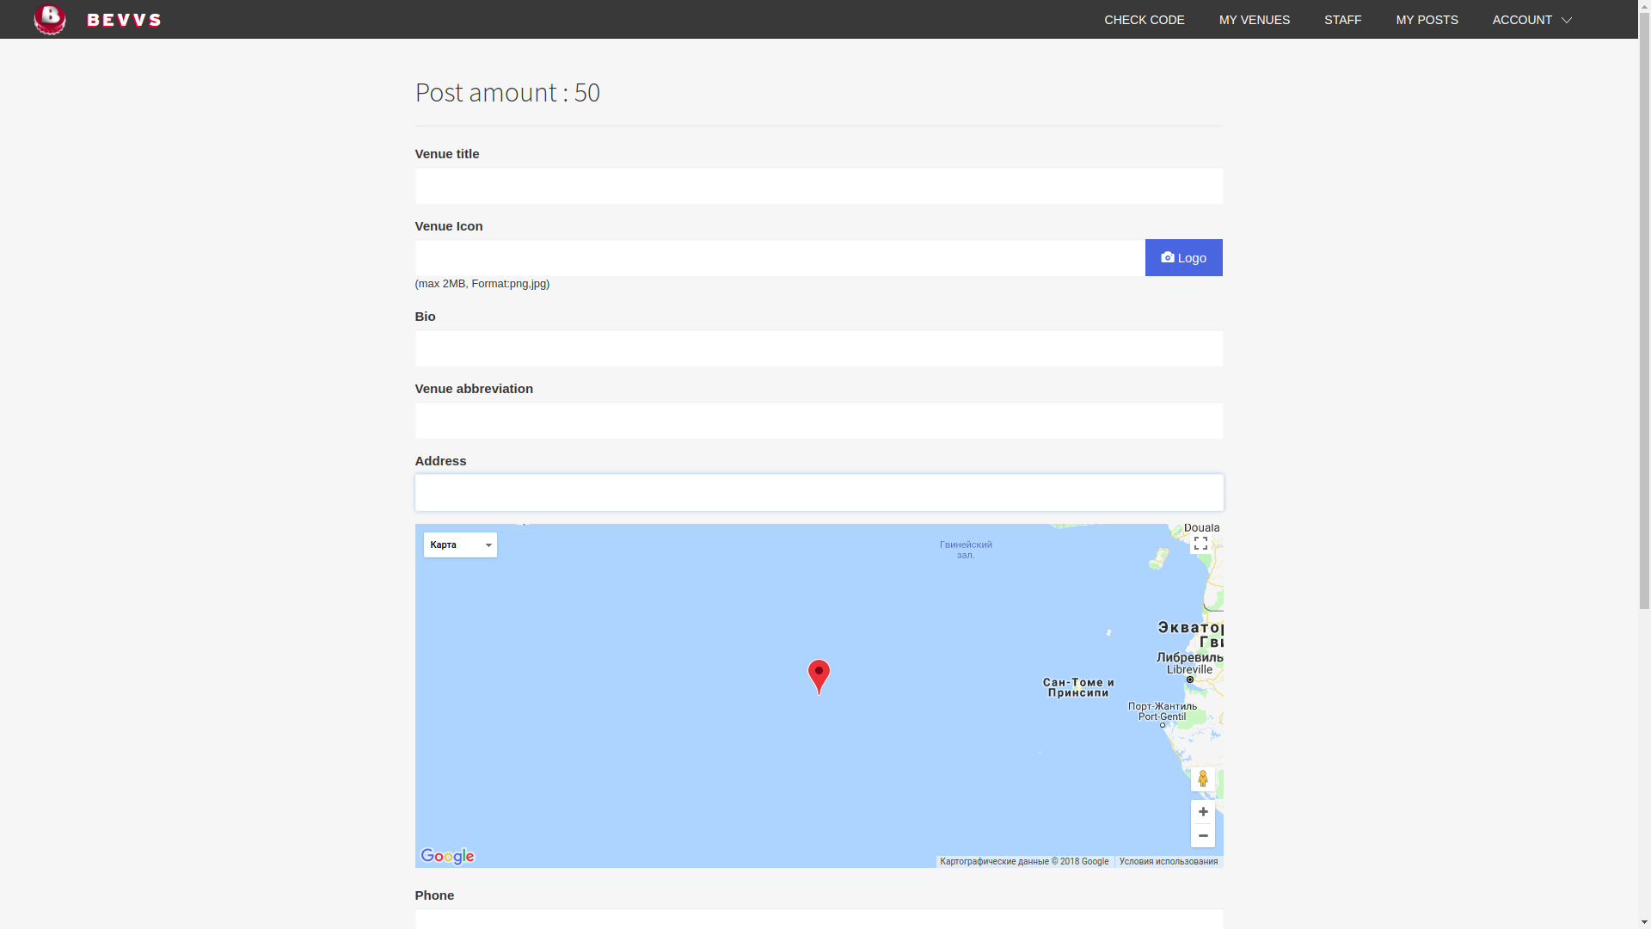
Task: Go to MY VENUES
Action: (x=1254, y=20)
